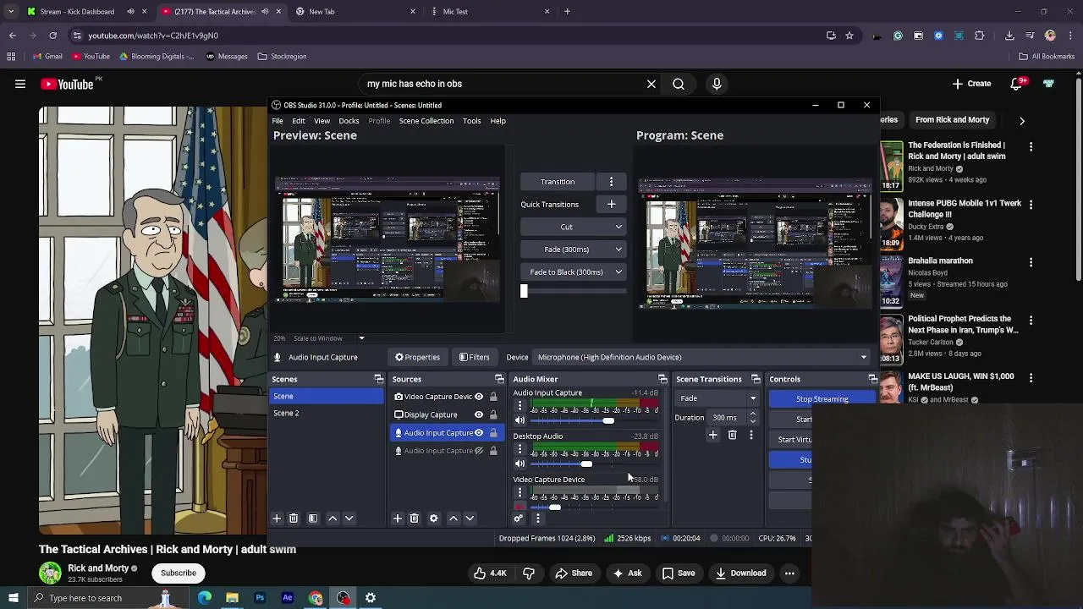Screen dimensions: 1083x609
Task: Open the OBS View menu
Action: [322, 121]
